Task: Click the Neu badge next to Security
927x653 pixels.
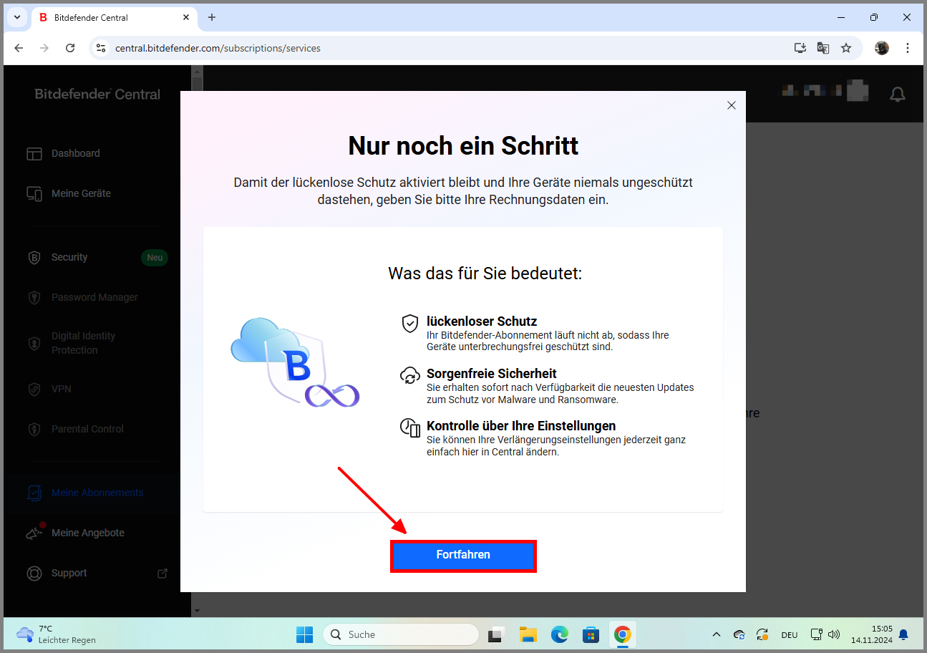Action: [x=155, y=257]
